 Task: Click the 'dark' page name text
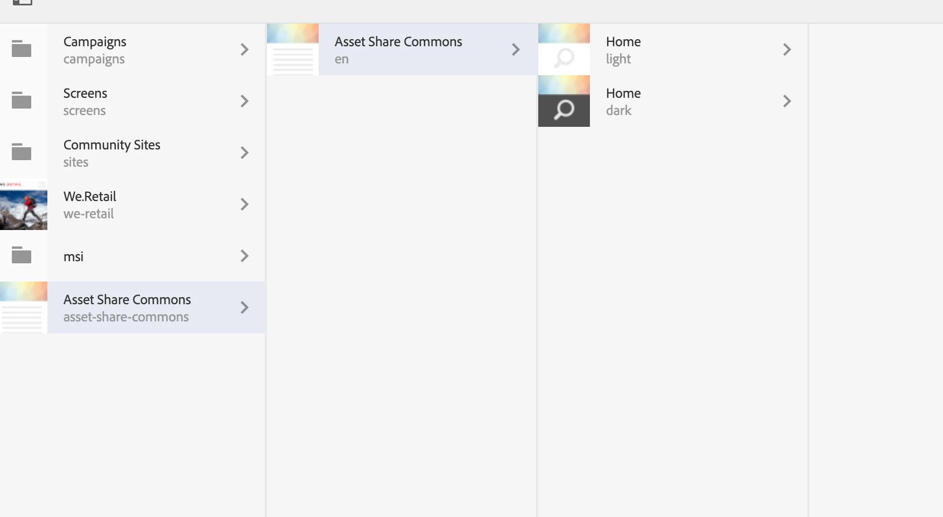point(618,111)
